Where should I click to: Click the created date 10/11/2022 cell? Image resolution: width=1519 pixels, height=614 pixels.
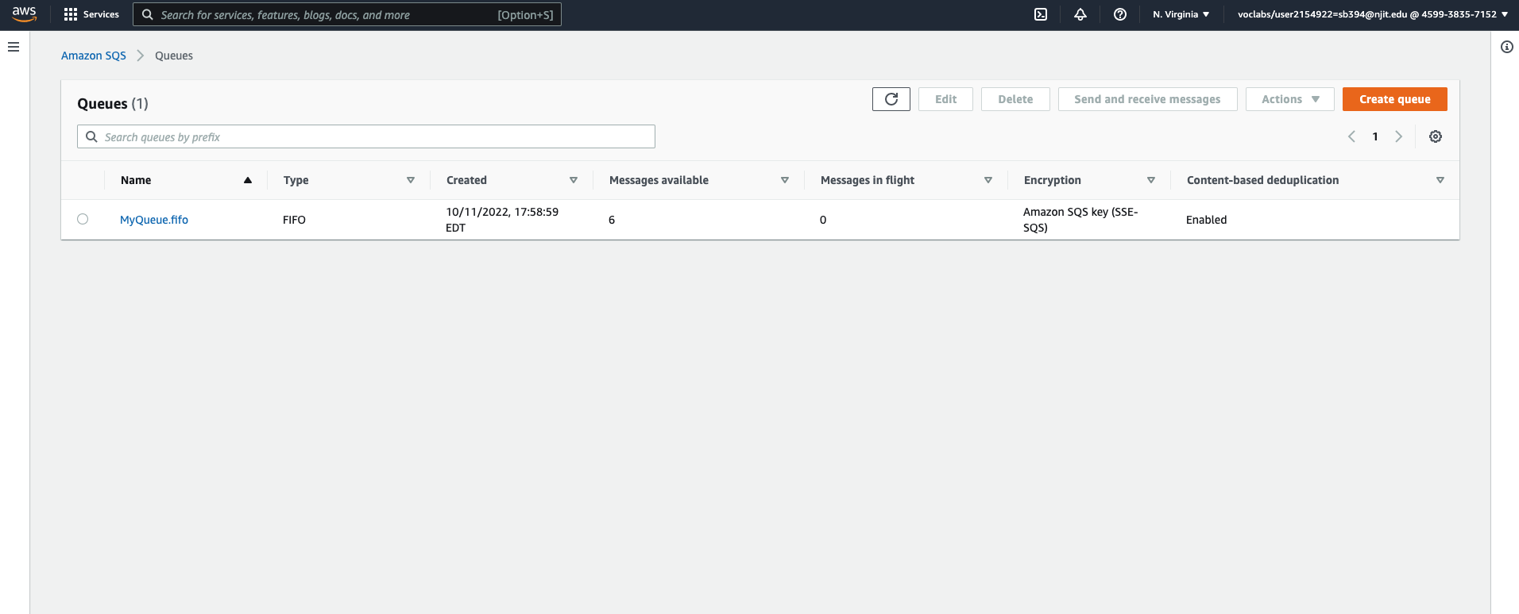click(502, 220)
